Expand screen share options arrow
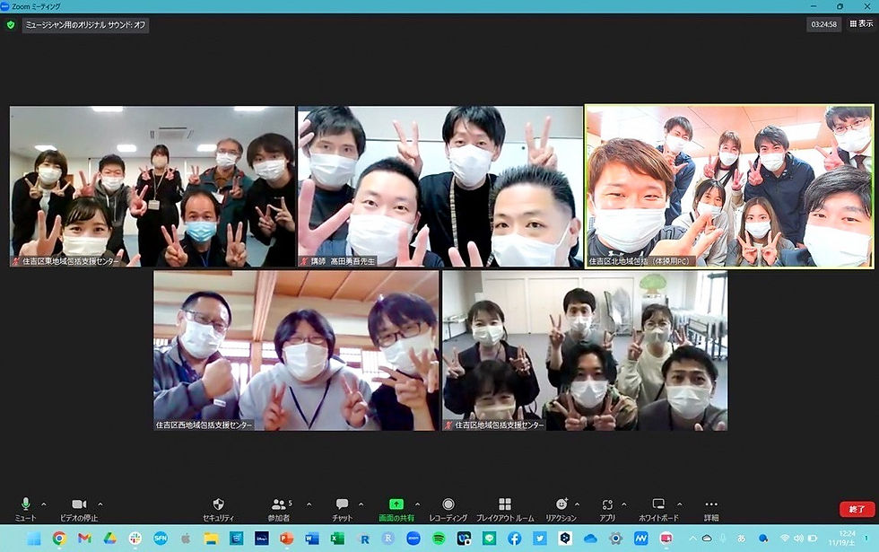The width and height of the screenshot is (879, 552). (417, 504)
